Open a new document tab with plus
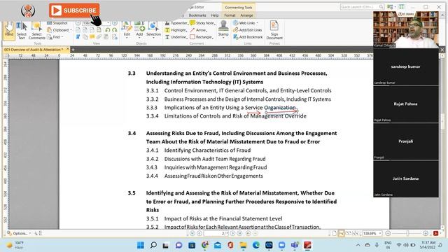 pos(73,50)
